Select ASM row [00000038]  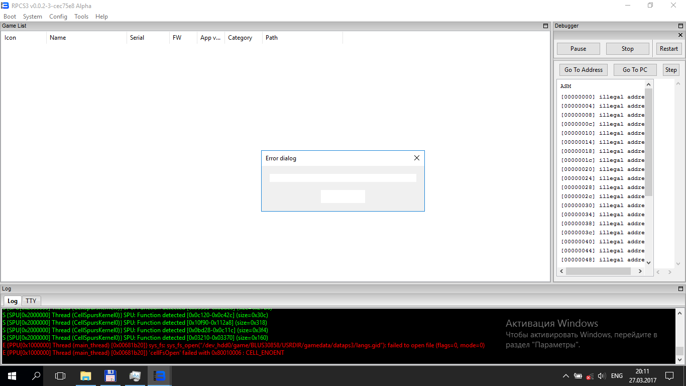[x=603, y=224]
